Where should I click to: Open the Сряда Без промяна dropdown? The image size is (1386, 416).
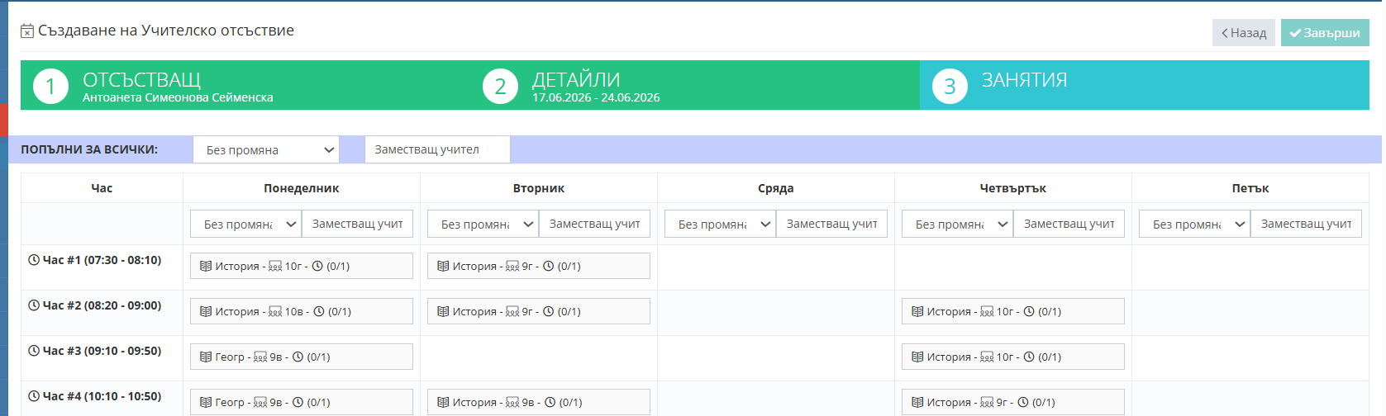[721, 224]
